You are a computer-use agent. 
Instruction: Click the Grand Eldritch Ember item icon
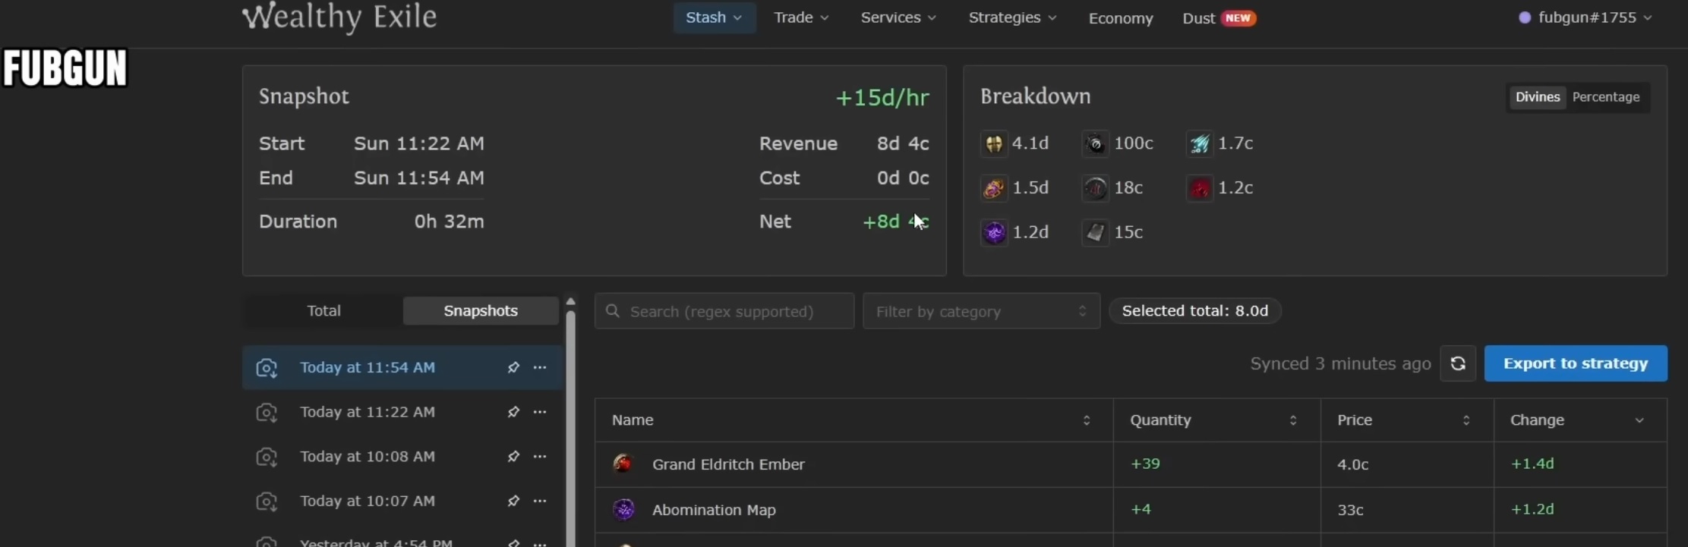coord(623,464)
